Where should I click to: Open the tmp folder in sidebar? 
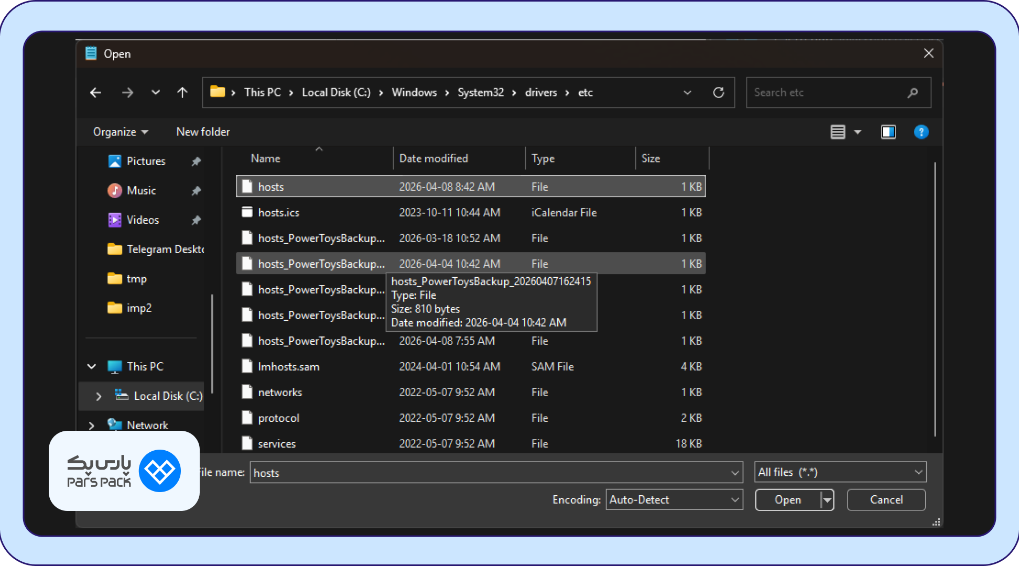pos(127,279)
